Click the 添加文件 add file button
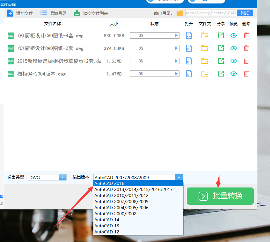This screenshot has height=242, width=270. (x=20, y=13)
